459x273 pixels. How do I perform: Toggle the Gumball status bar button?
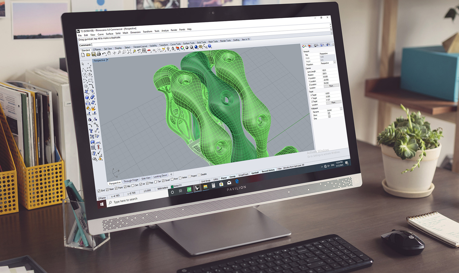pyautogui.click(x=255, y=173)
